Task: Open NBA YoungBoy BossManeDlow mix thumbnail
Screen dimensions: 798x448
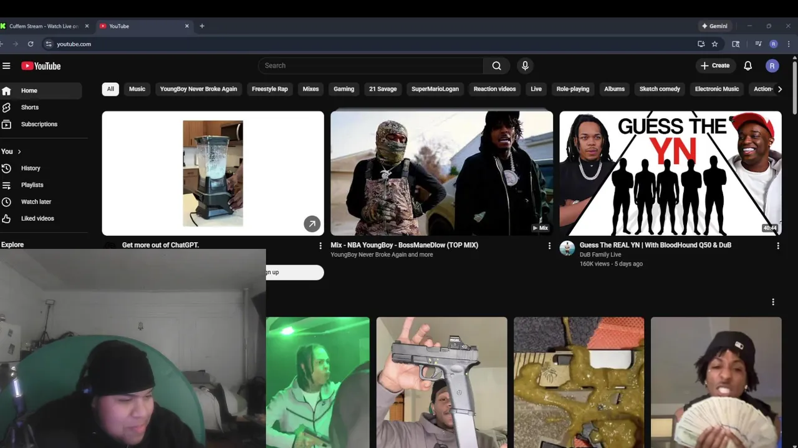Action: 441,173
